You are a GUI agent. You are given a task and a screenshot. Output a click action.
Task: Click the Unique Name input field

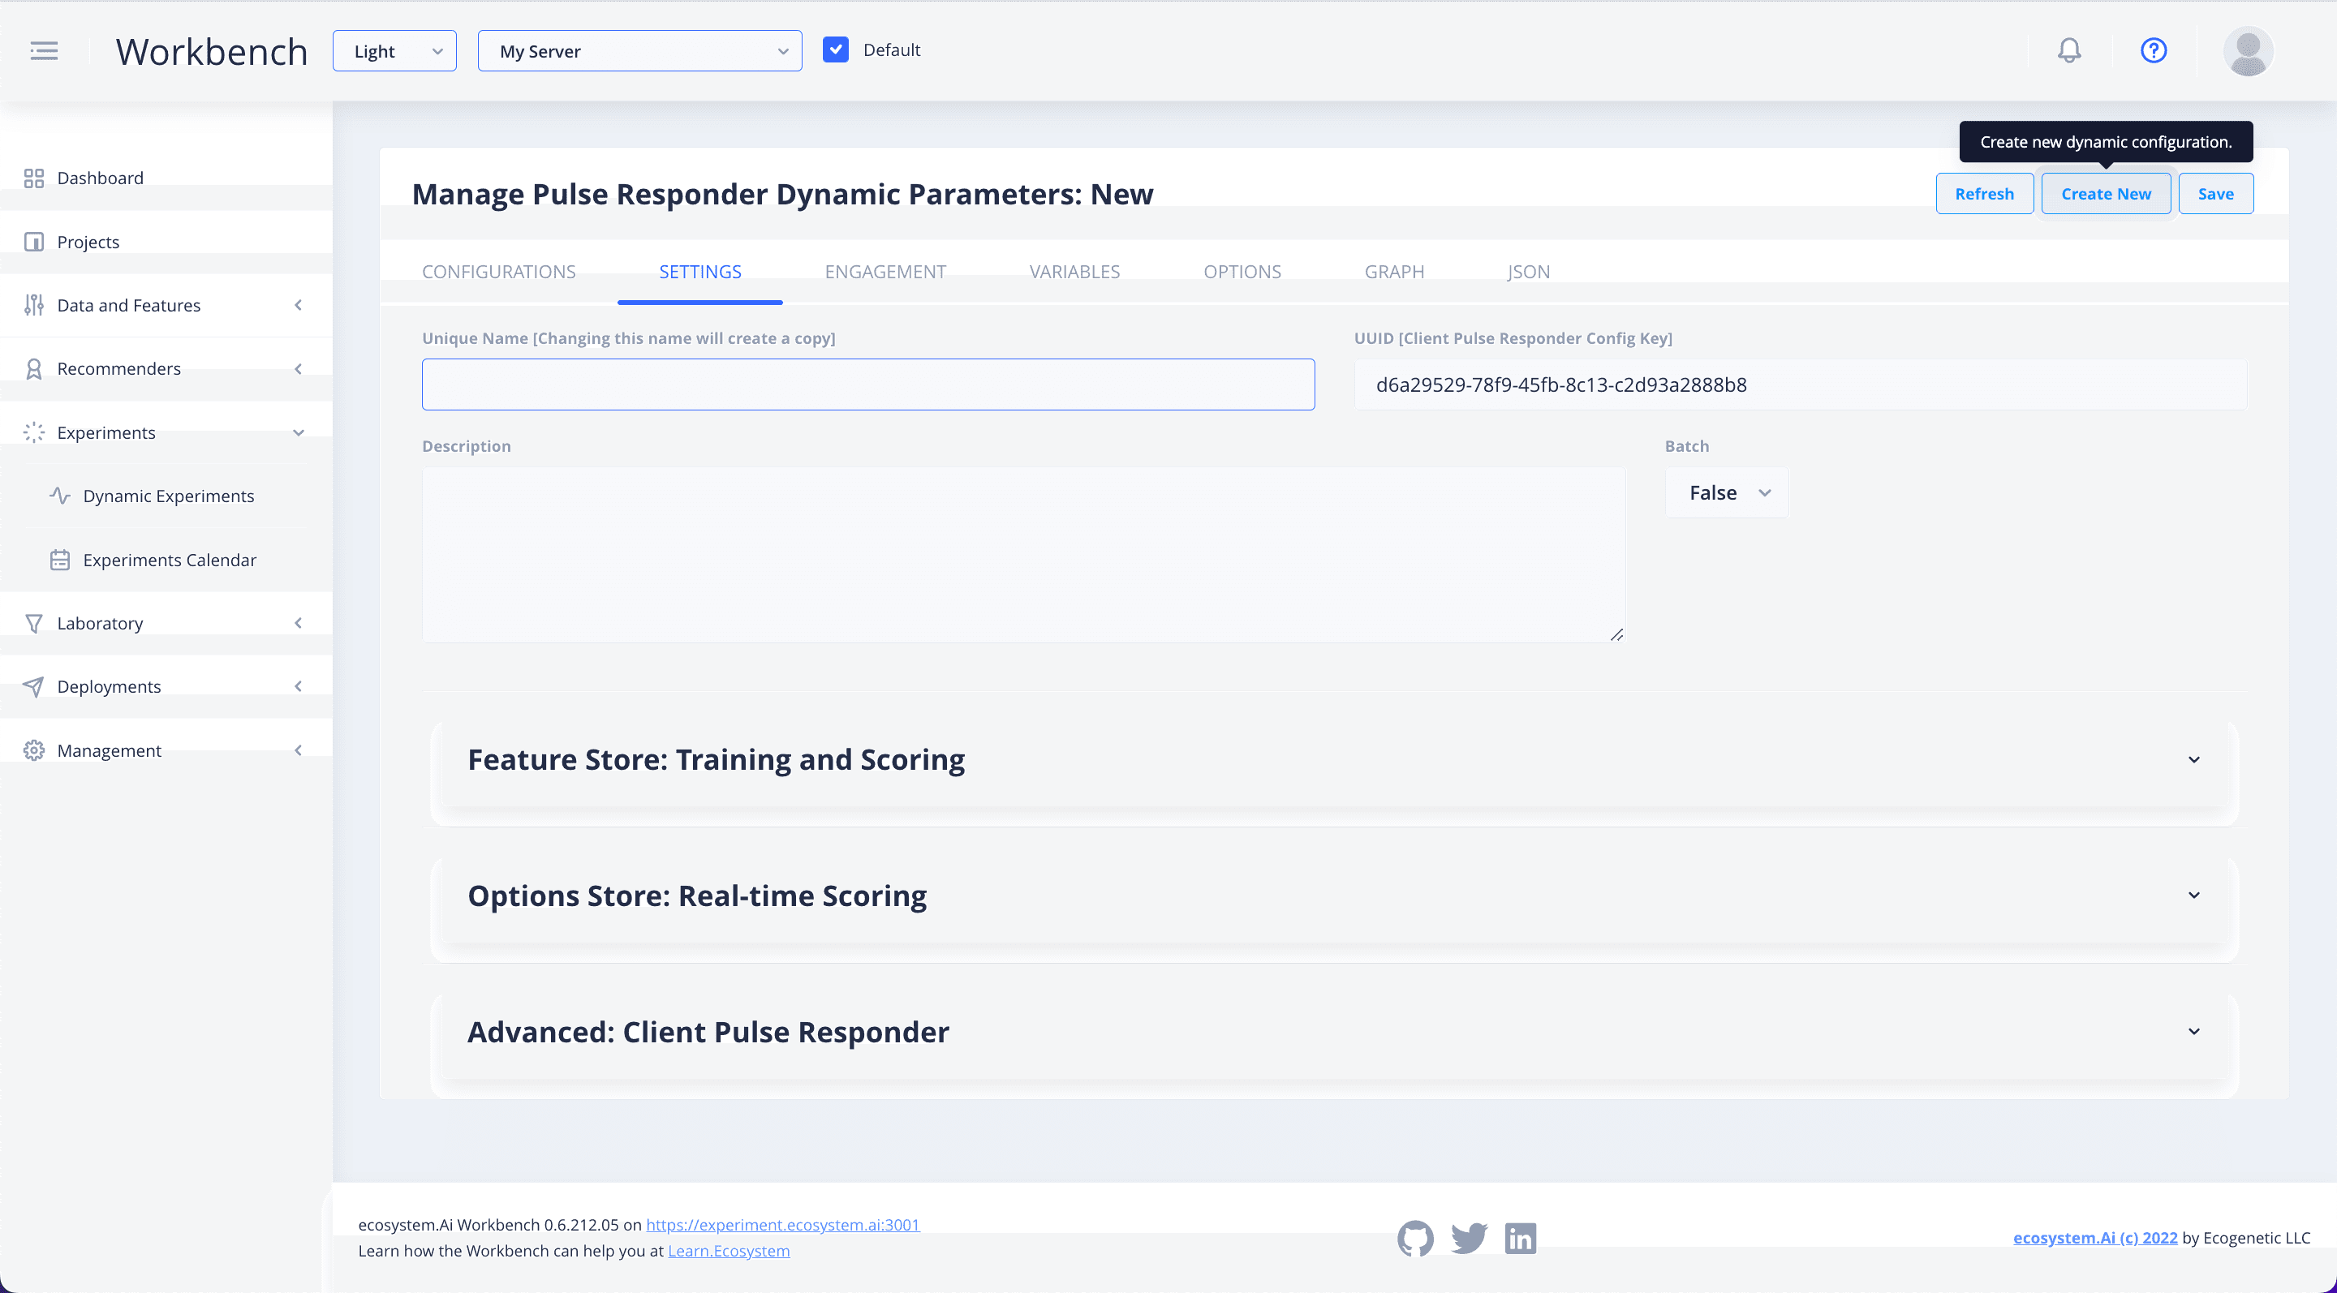coord(867,384)
